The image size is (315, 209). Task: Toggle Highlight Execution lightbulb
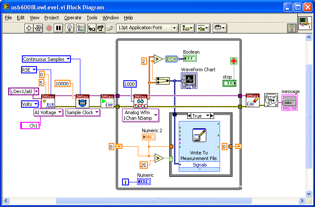[70, 28]
